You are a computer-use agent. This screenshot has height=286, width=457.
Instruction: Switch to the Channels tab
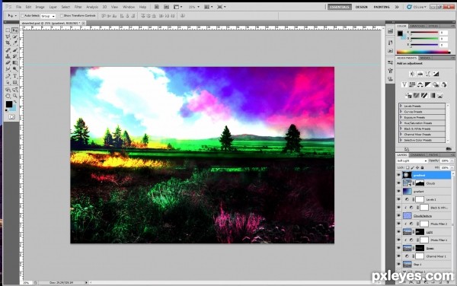[417, 154]
